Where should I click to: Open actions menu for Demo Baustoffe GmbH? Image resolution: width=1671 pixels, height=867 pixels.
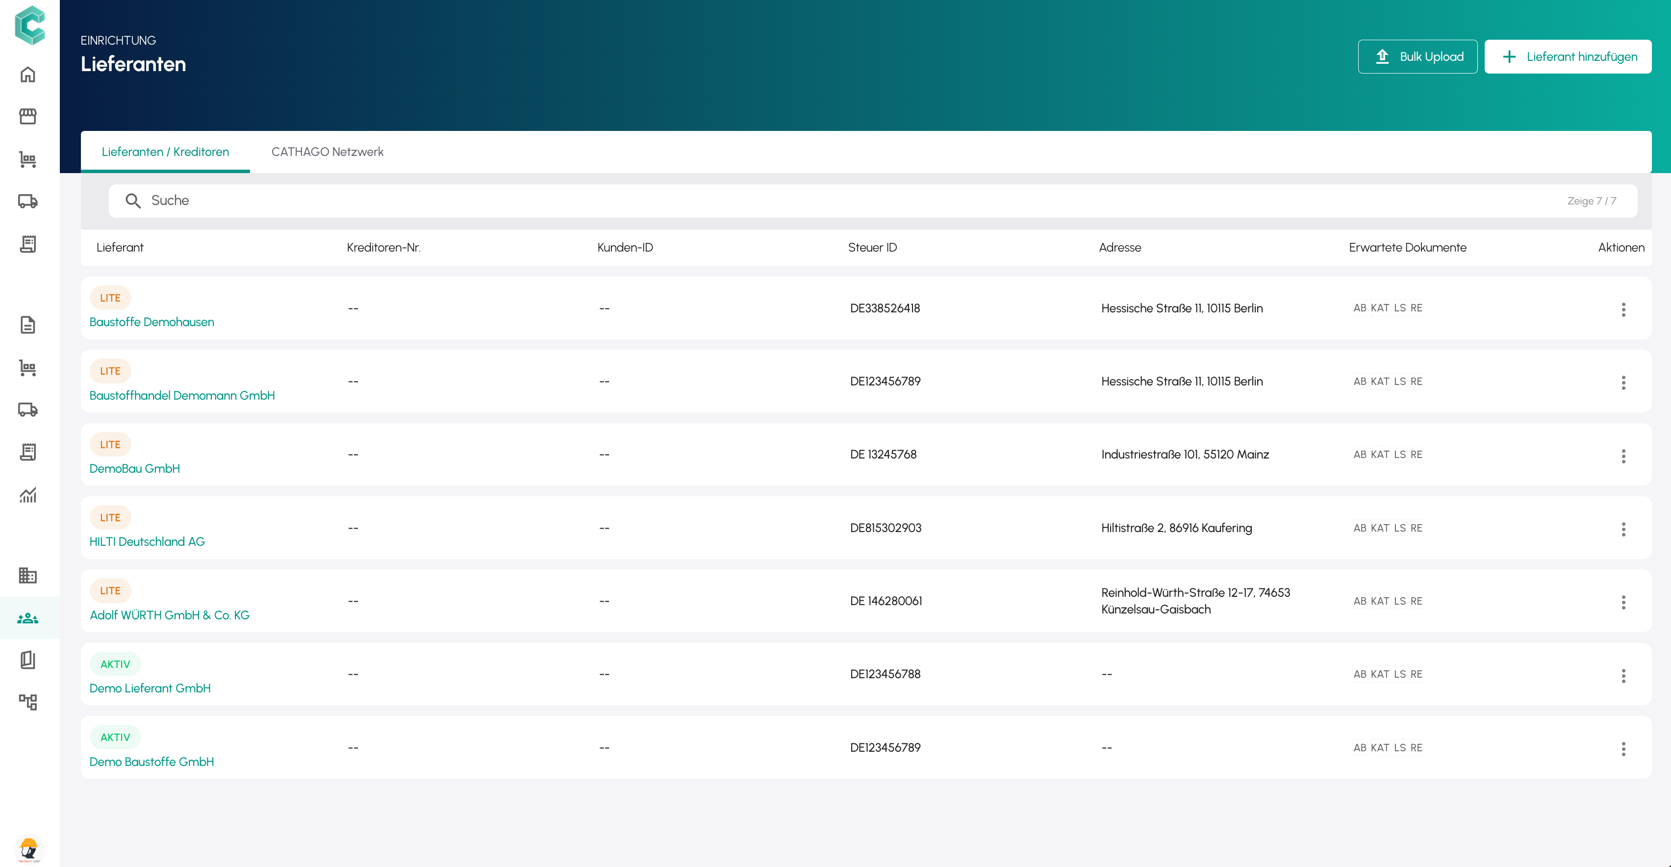pos(1623,749)
